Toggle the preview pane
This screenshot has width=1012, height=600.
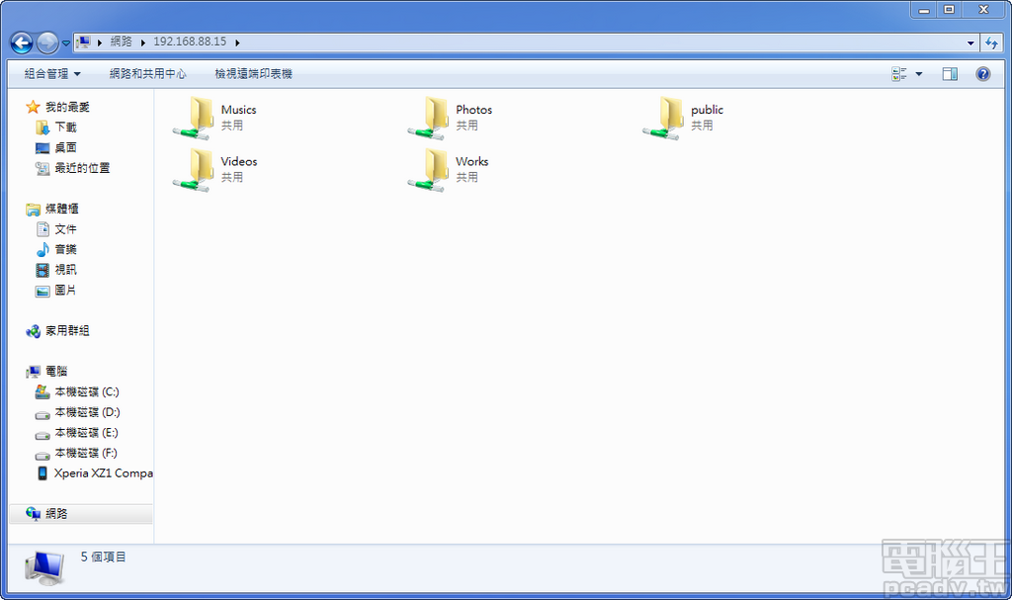[950, 73]
